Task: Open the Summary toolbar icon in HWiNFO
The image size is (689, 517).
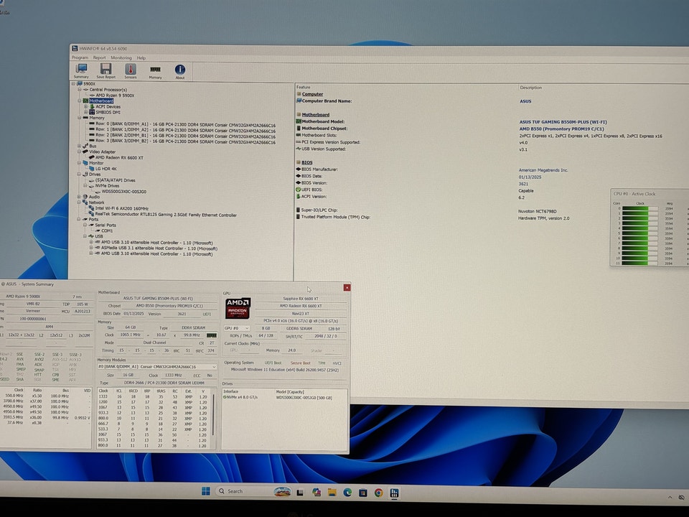Action: 81,70
